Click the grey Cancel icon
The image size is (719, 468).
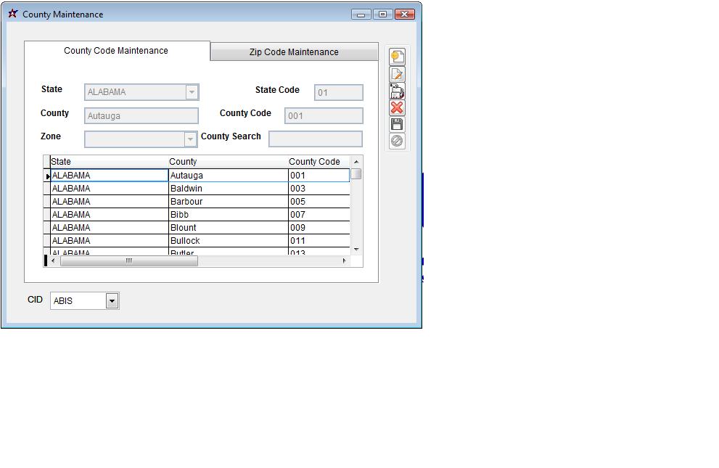point(397,141)
